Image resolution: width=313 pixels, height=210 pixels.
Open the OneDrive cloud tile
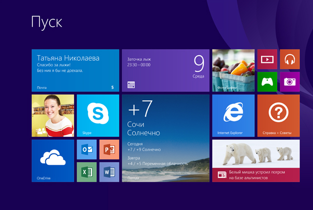click(53, 161)
